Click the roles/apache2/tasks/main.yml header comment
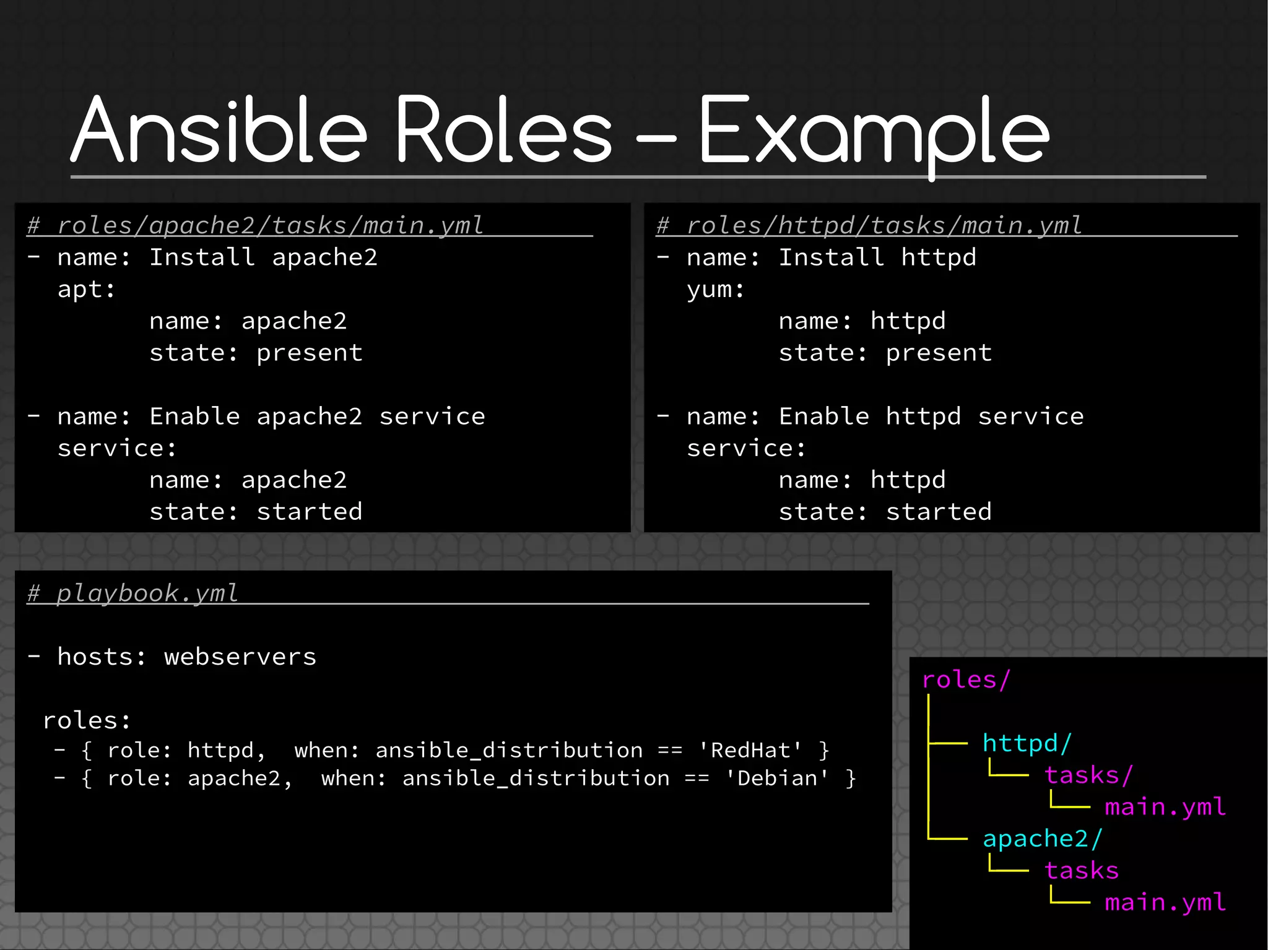Image resolution: width=1268 pixels, height=950 pixels. (255, 225)
